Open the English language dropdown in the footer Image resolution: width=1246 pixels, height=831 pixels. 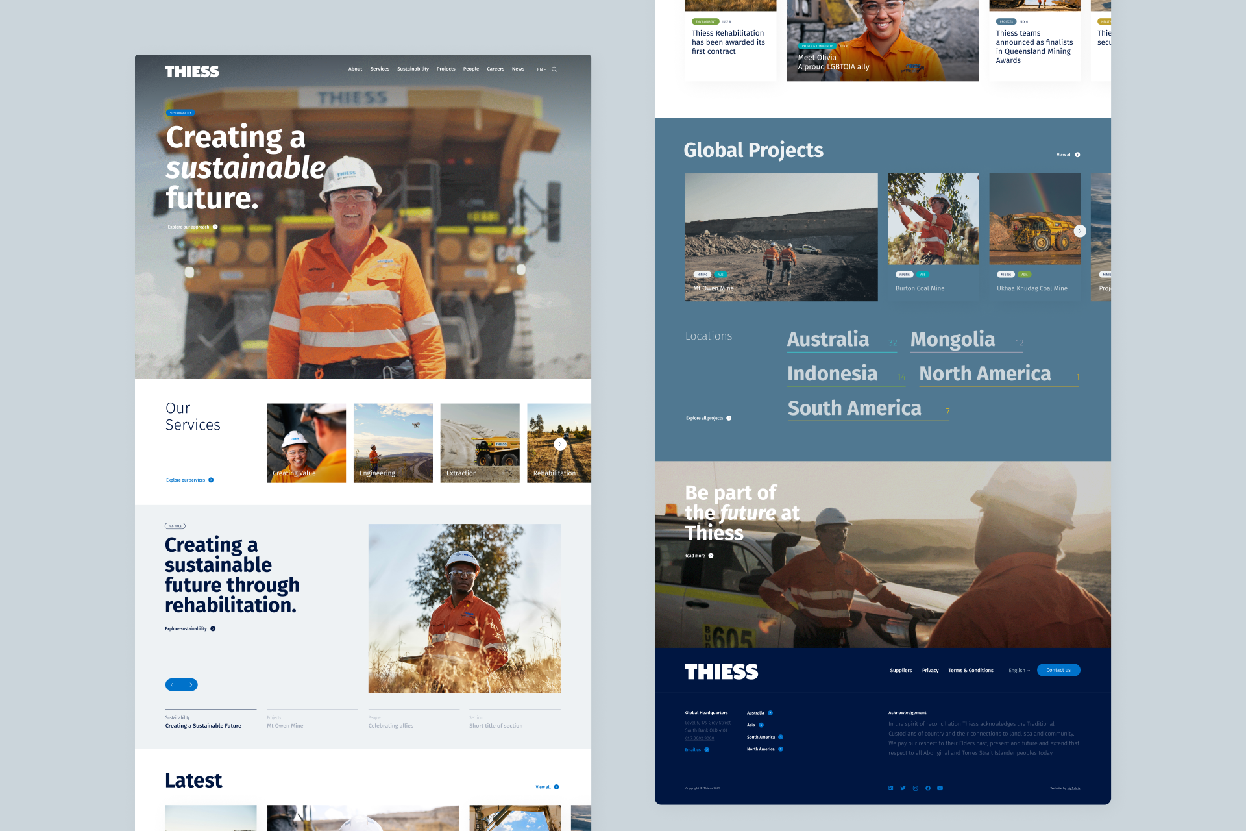coord(1020,671)
